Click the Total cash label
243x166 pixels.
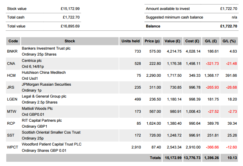(x=16, y=17)
